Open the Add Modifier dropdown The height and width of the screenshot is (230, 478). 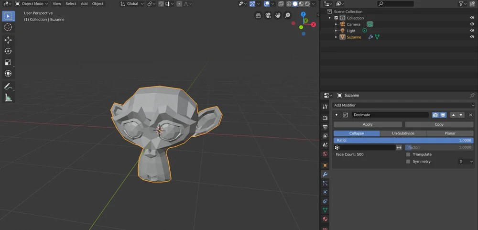pyautogui.click(x=403, y=105)
